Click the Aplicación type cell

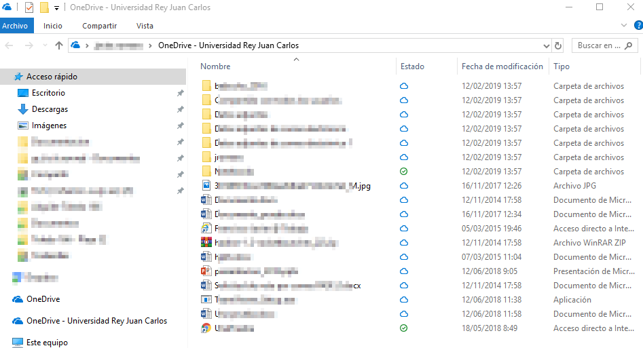click(572, 300)
